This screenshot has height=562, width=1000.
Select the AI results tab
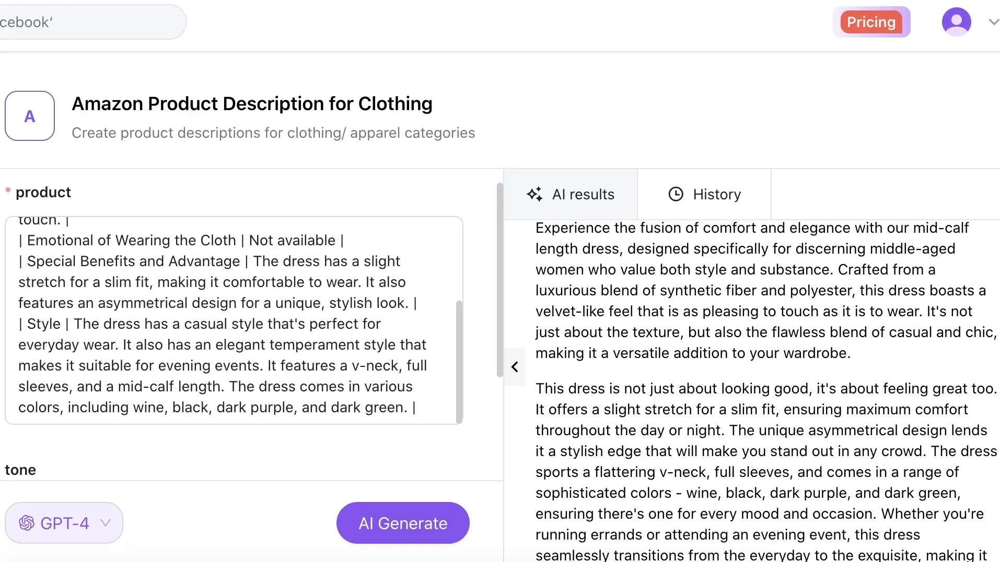[x=571, y=194]
